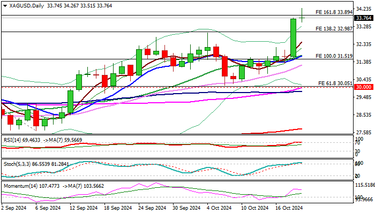Image resolution: width=375 pixels, height=214 pixels.
Task: Select the 27.585 price axis value
Action: click(364, 133)
